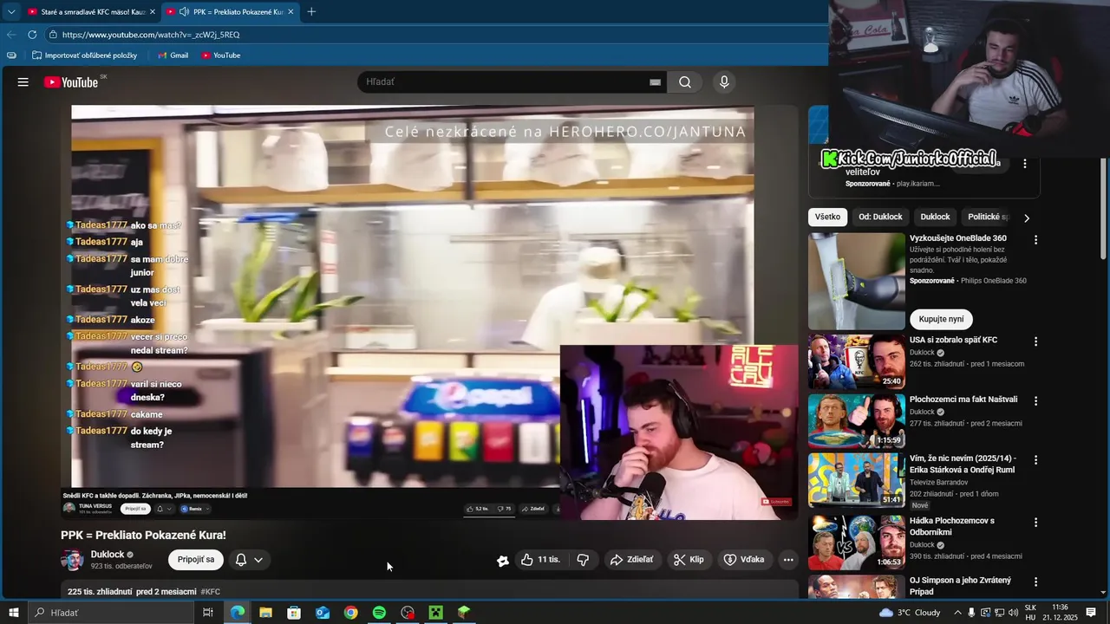Show next category chips with right arrow
Screen dimensions: 1110x624
[x=1027, y=218]
